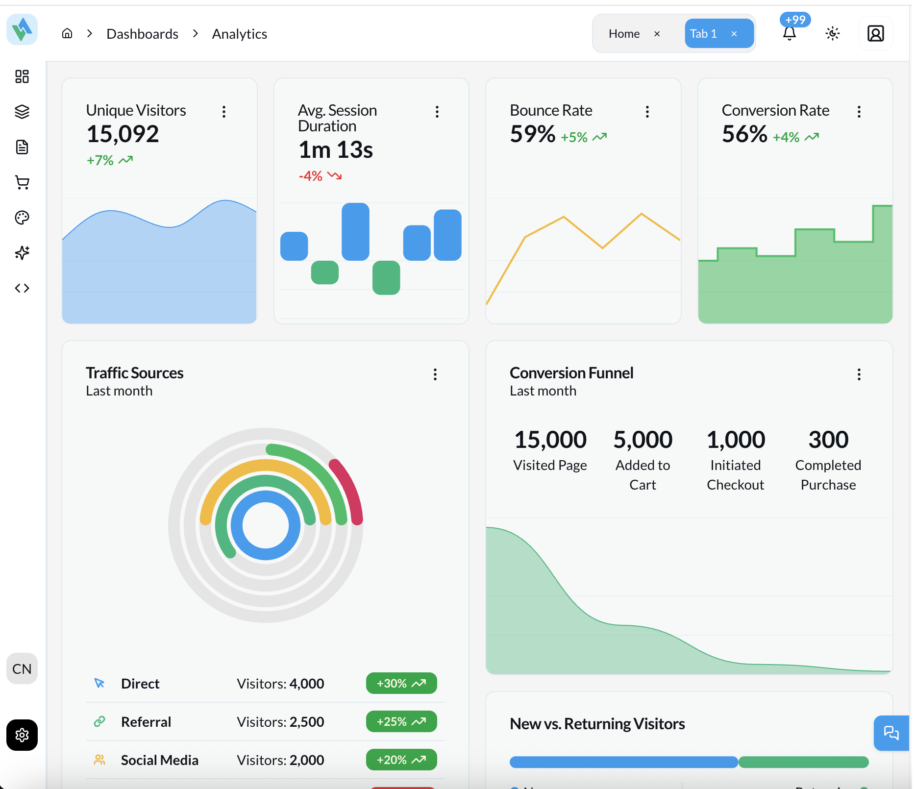Switch to the Home tab
The width and height of the screenshot is (915, 789).
624,34
